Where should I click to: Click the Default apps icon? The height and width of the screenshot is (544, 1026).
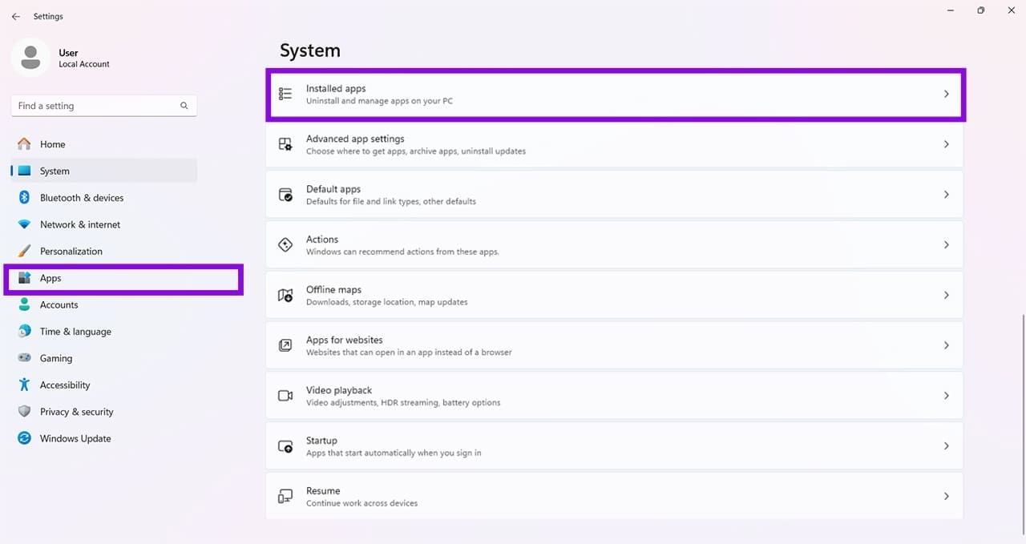[x=285, y=195]
